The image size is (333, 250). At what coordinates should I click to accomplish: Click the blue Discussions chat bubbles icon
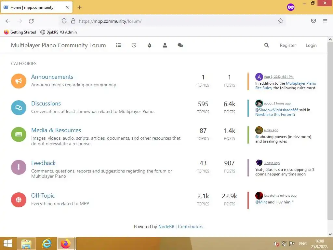click(x=19, y=107)
